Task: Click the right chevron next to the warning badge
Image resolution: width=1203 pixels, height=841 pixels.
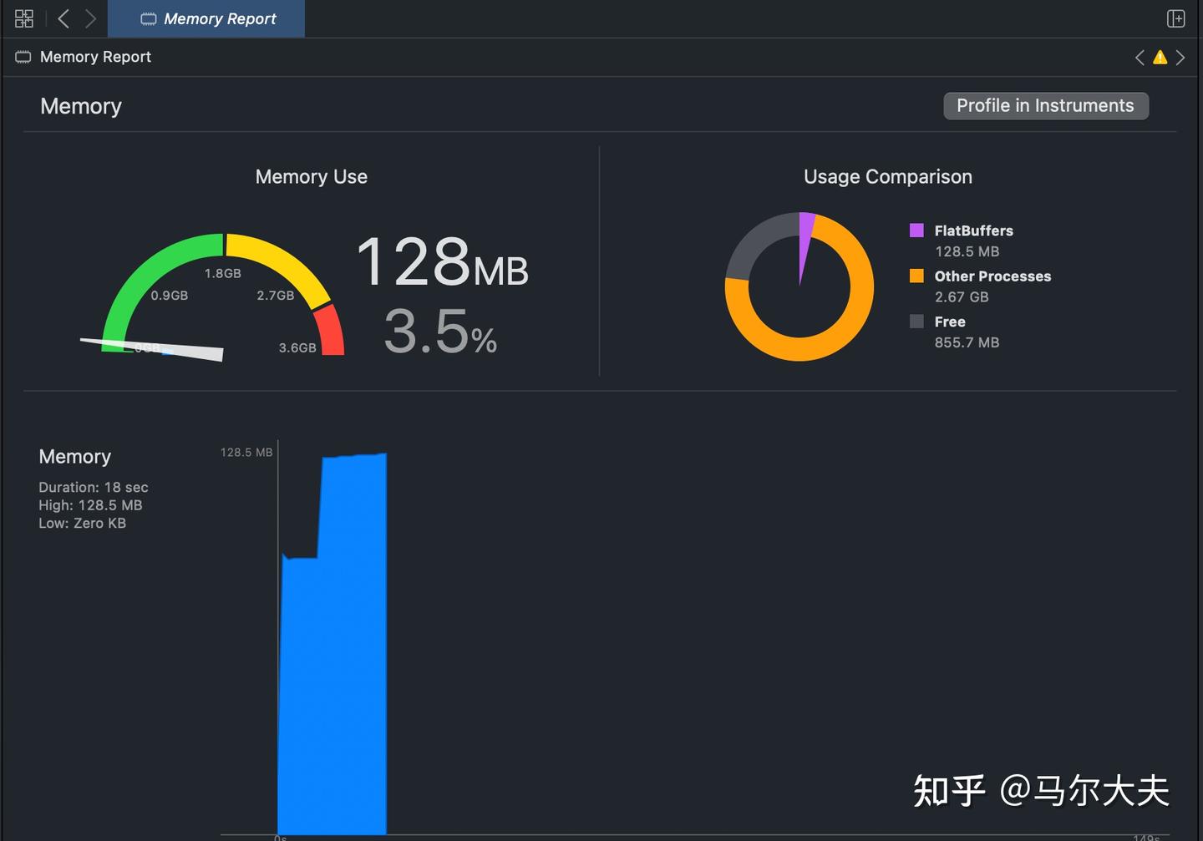Action: [1180, 57]
